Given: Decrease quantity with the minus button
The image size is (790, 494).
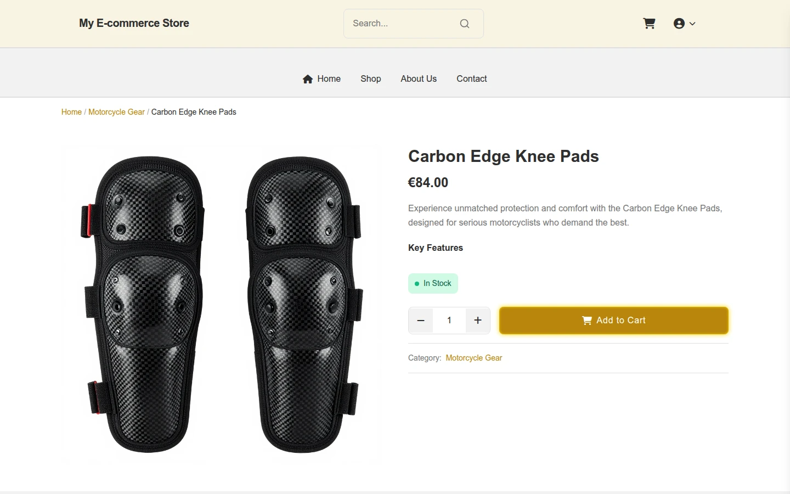Looking at the screenshot, I should point(421,321).
